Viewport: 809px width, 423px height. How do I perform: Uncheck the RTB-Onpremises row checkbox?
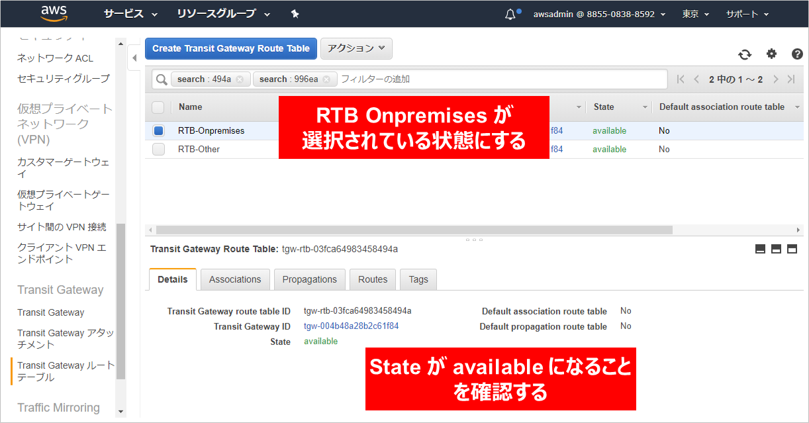pyautogui.click(x=158, y=131)
